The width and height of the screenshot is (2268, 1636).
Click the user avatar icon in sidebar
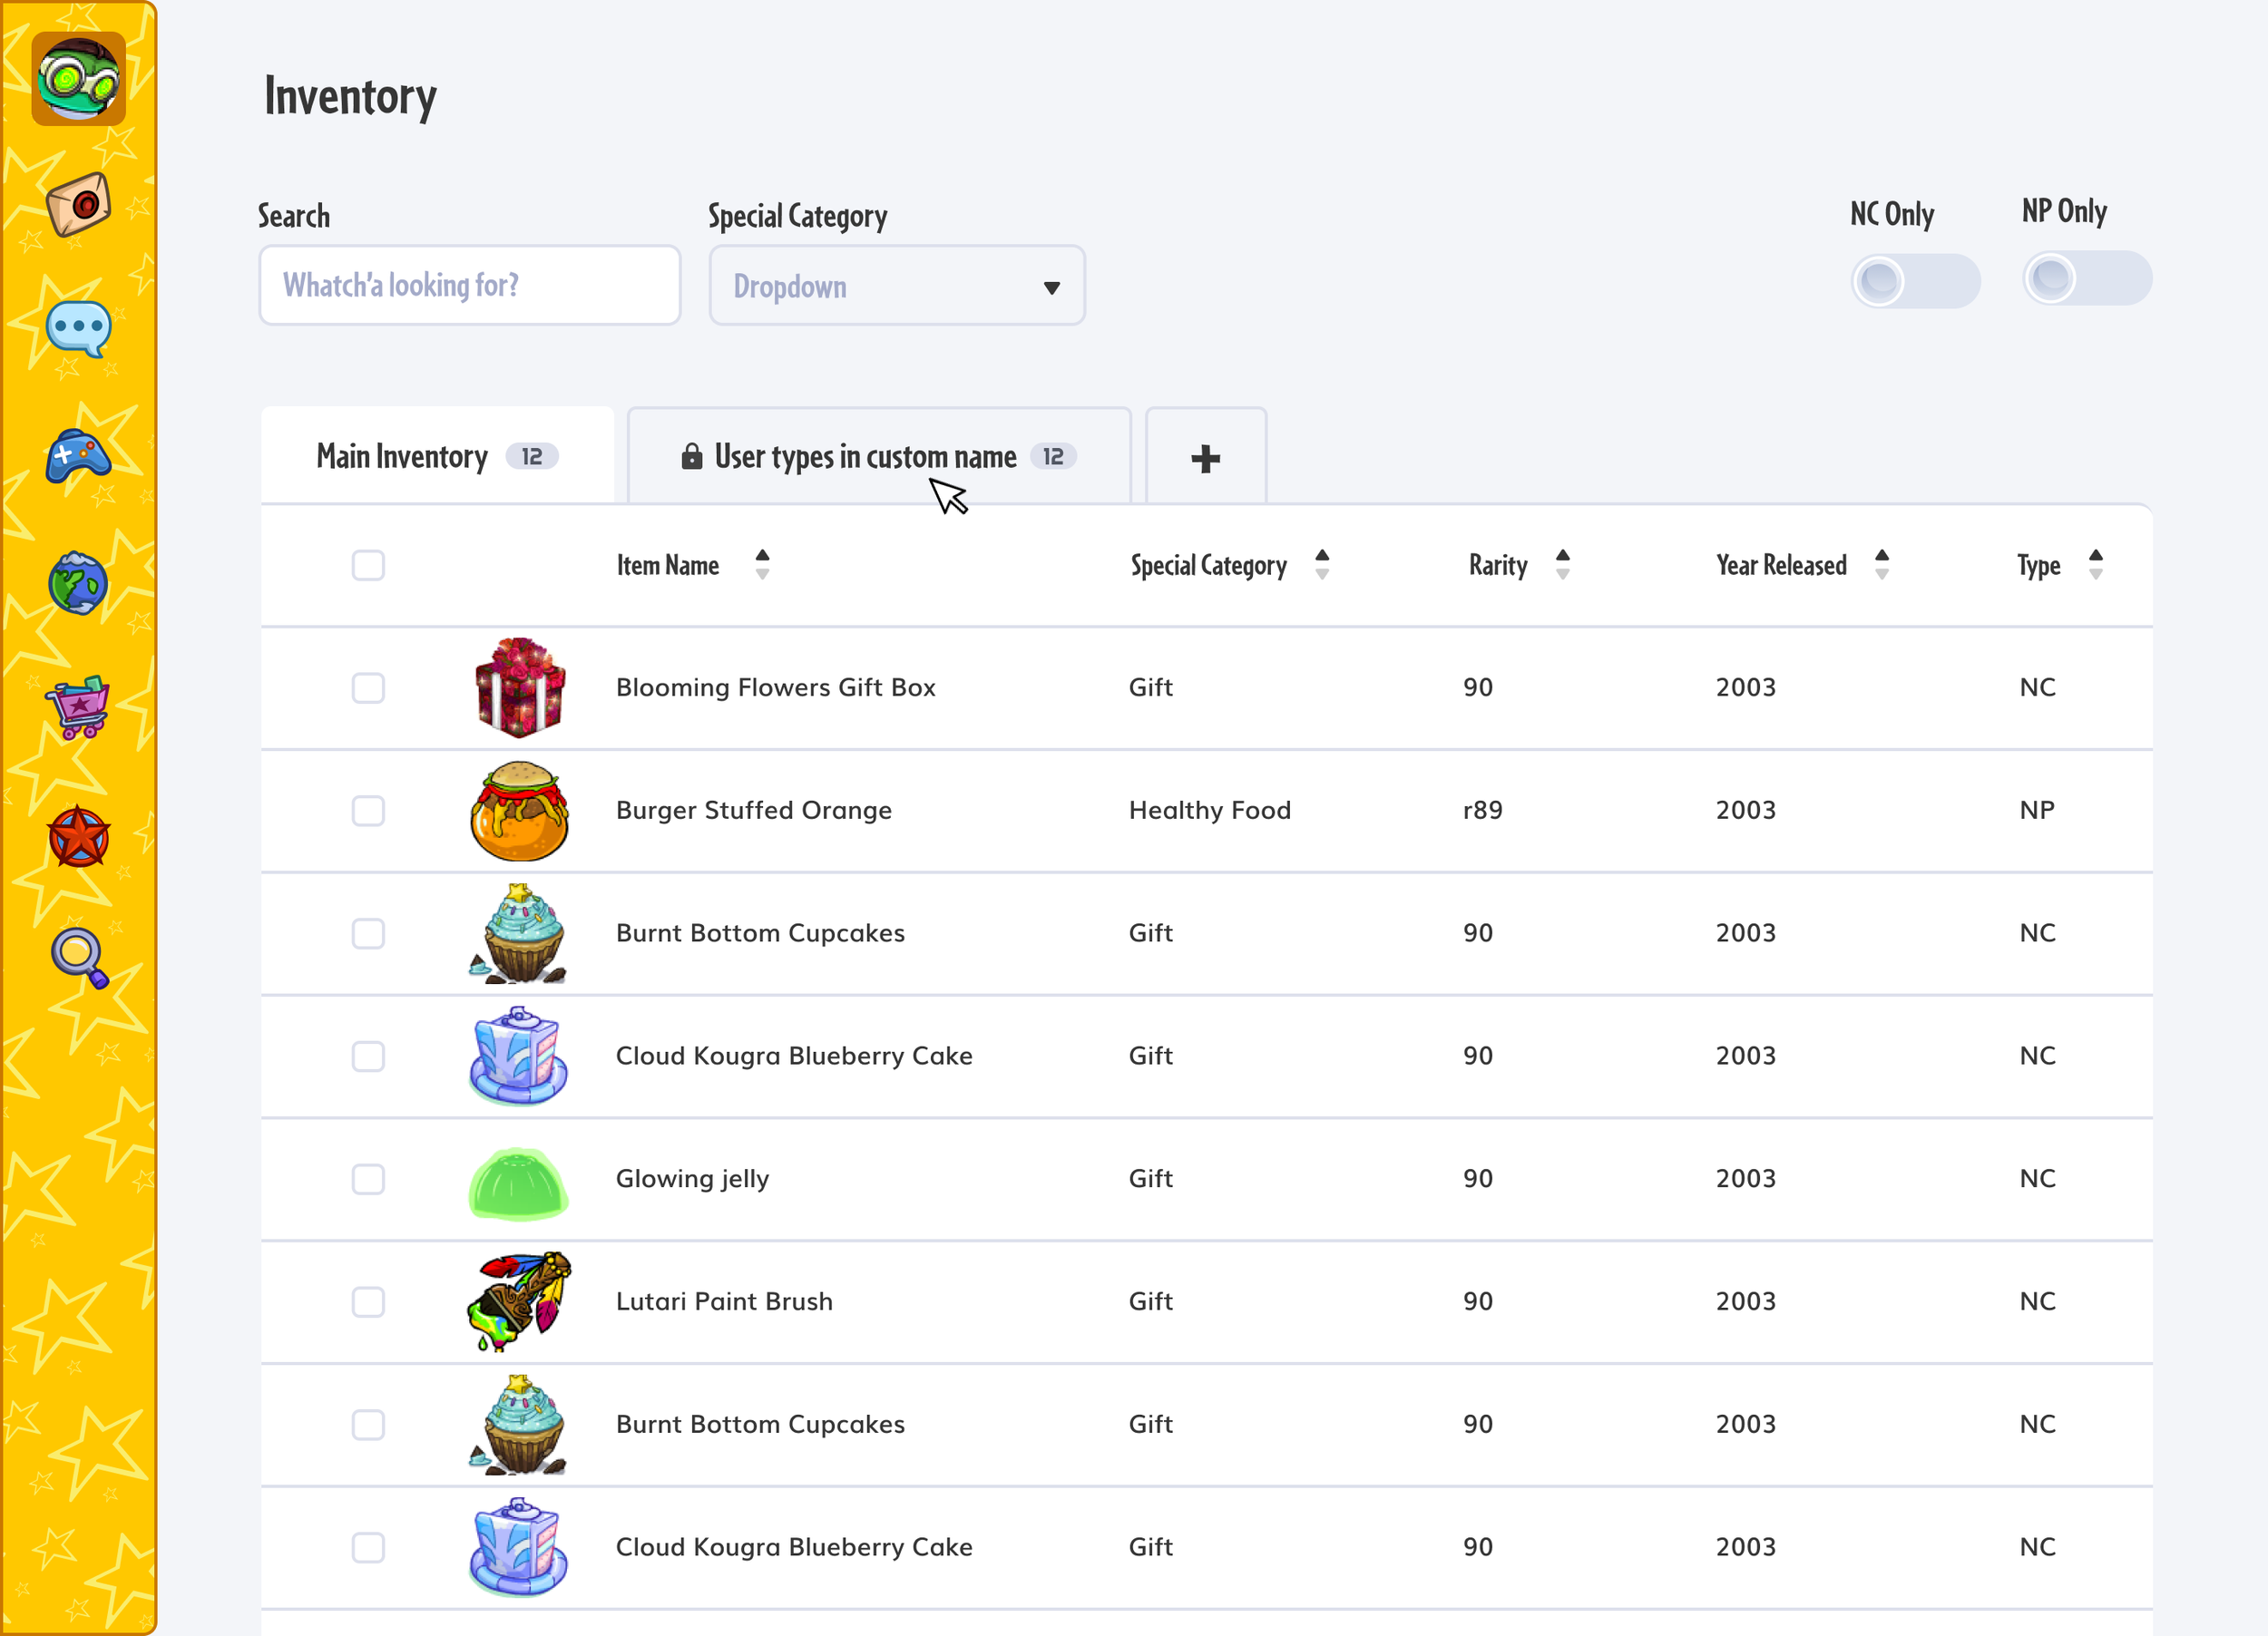coord(78,79)
